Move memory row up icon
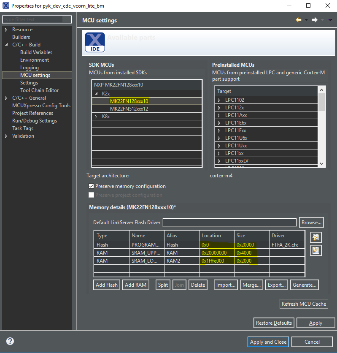Screen dimensions: 337x353 (316, 237)
